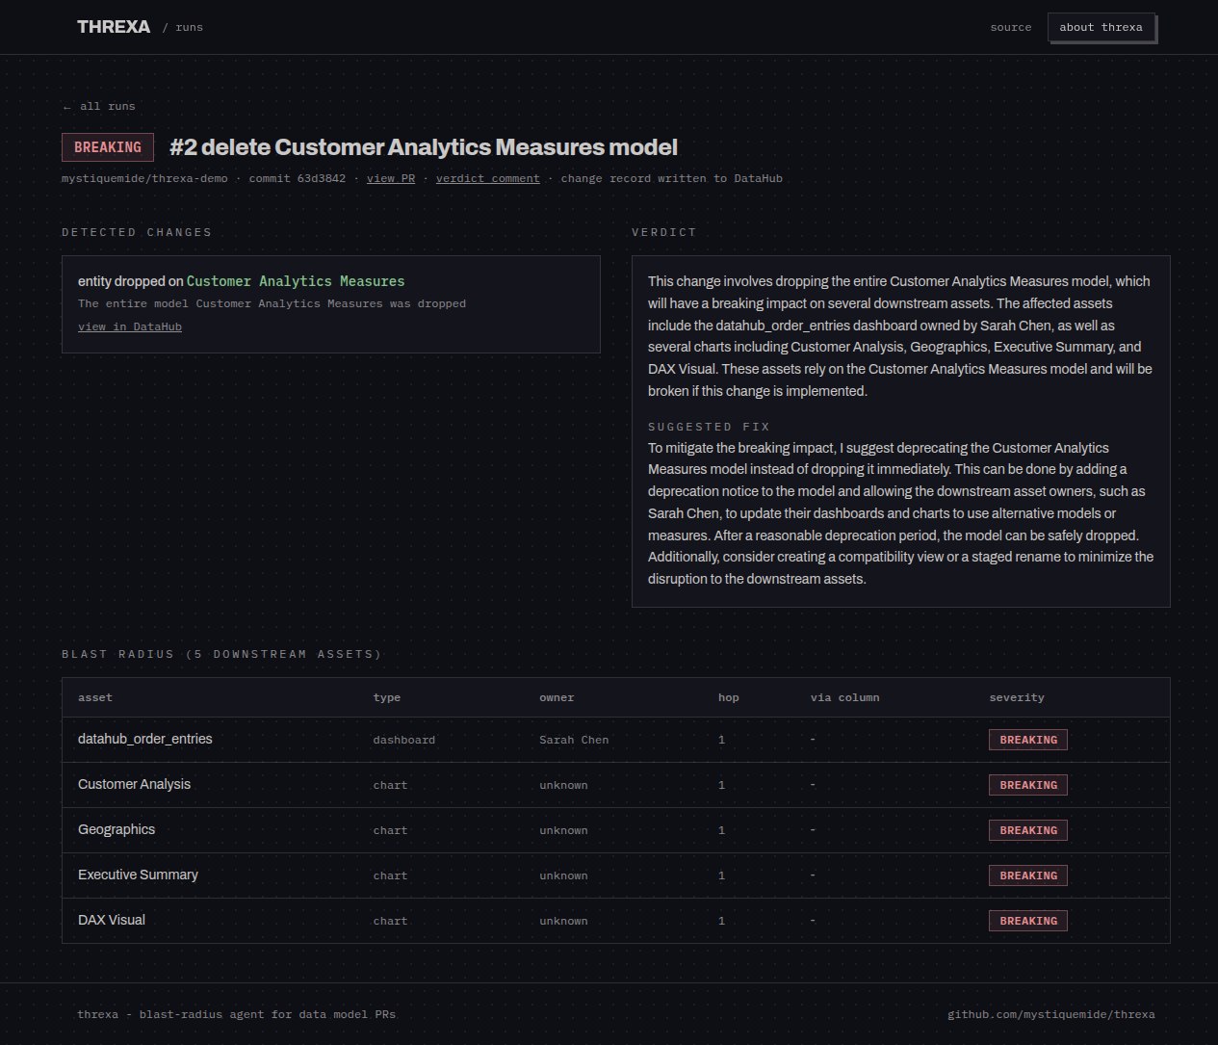The height and width of the screenshot is (1045, 1218).
Task: Click the dashboard type cell
Action: [404, 740]
